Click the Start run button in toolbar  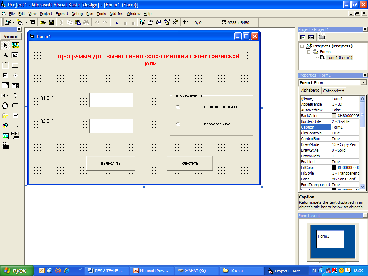click(x=117, y=23)
